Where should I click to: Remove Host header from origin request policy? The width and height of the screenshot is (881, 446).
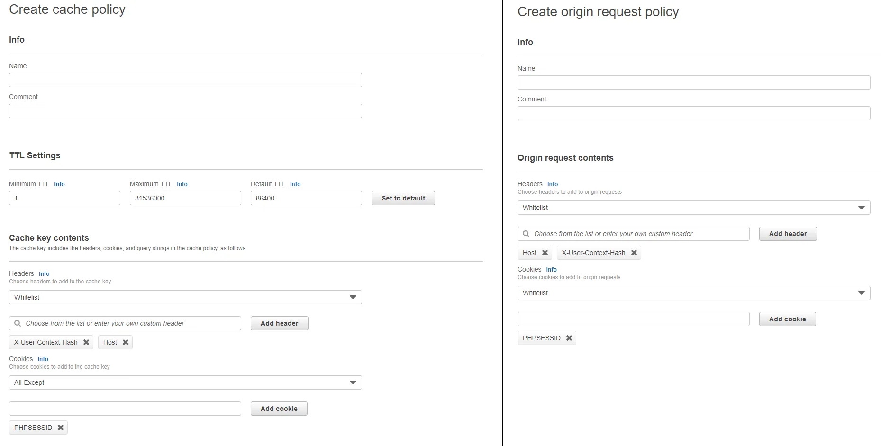click(545, 253)
